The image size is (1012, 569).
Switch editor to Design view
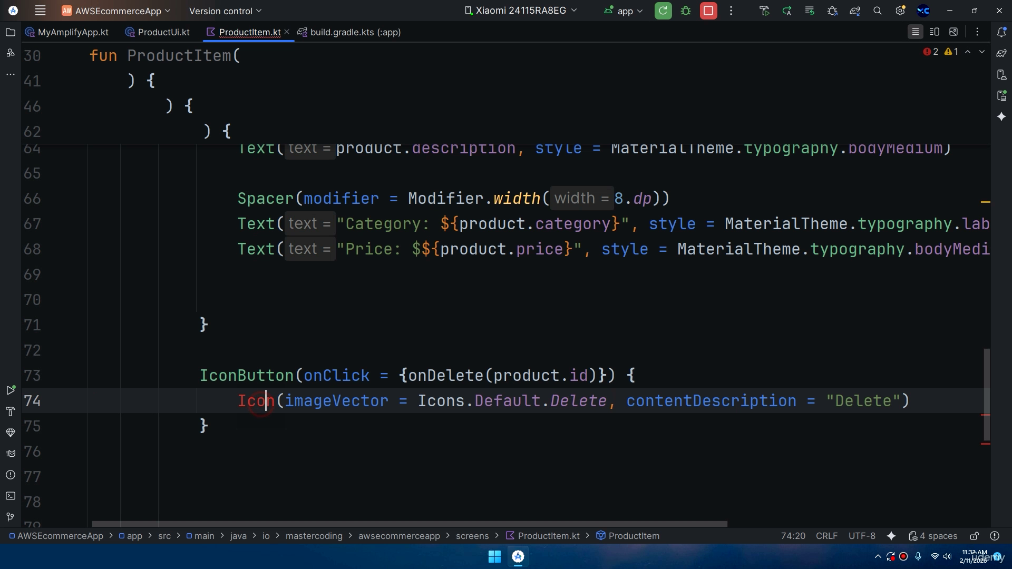click(953, 32)
